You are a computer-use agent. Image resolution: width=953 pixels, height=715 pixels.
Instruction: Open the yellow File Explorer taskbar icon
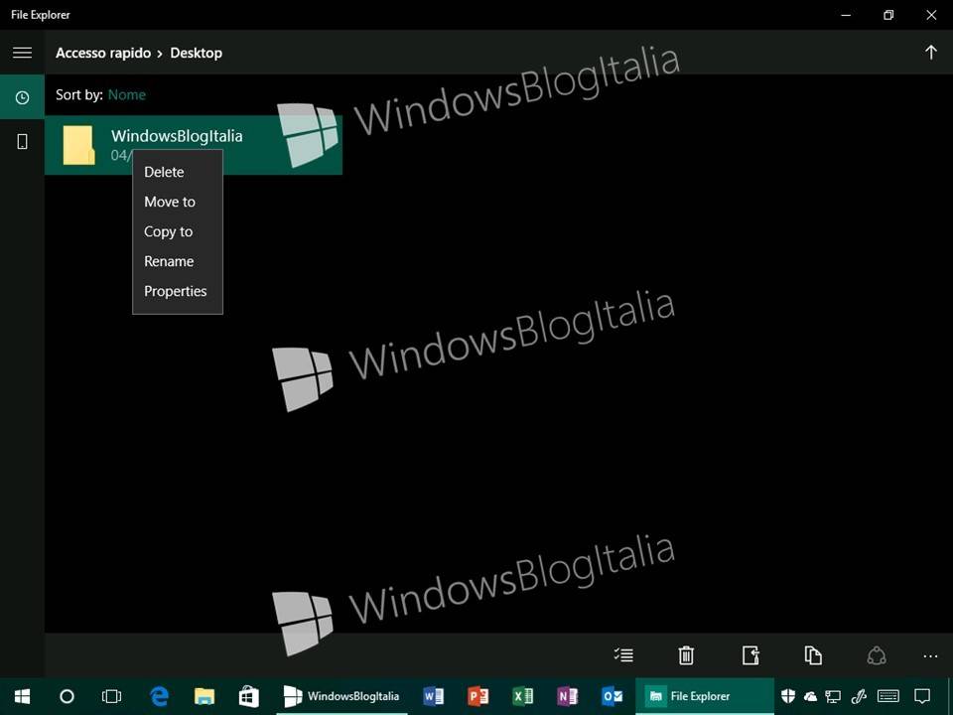tap(204, 696)
